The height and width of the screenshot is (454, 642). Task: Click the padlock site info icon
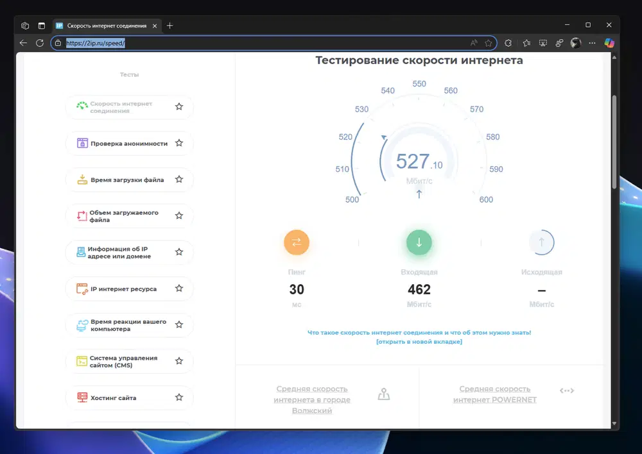[58, 43]
